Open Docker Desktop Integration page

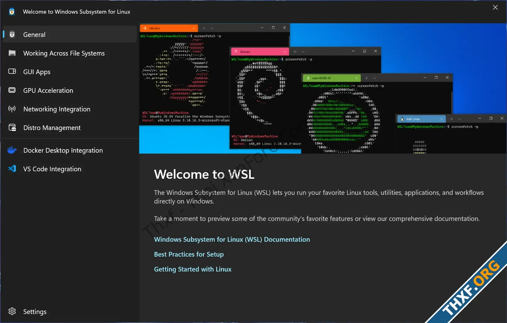point(70,150)
